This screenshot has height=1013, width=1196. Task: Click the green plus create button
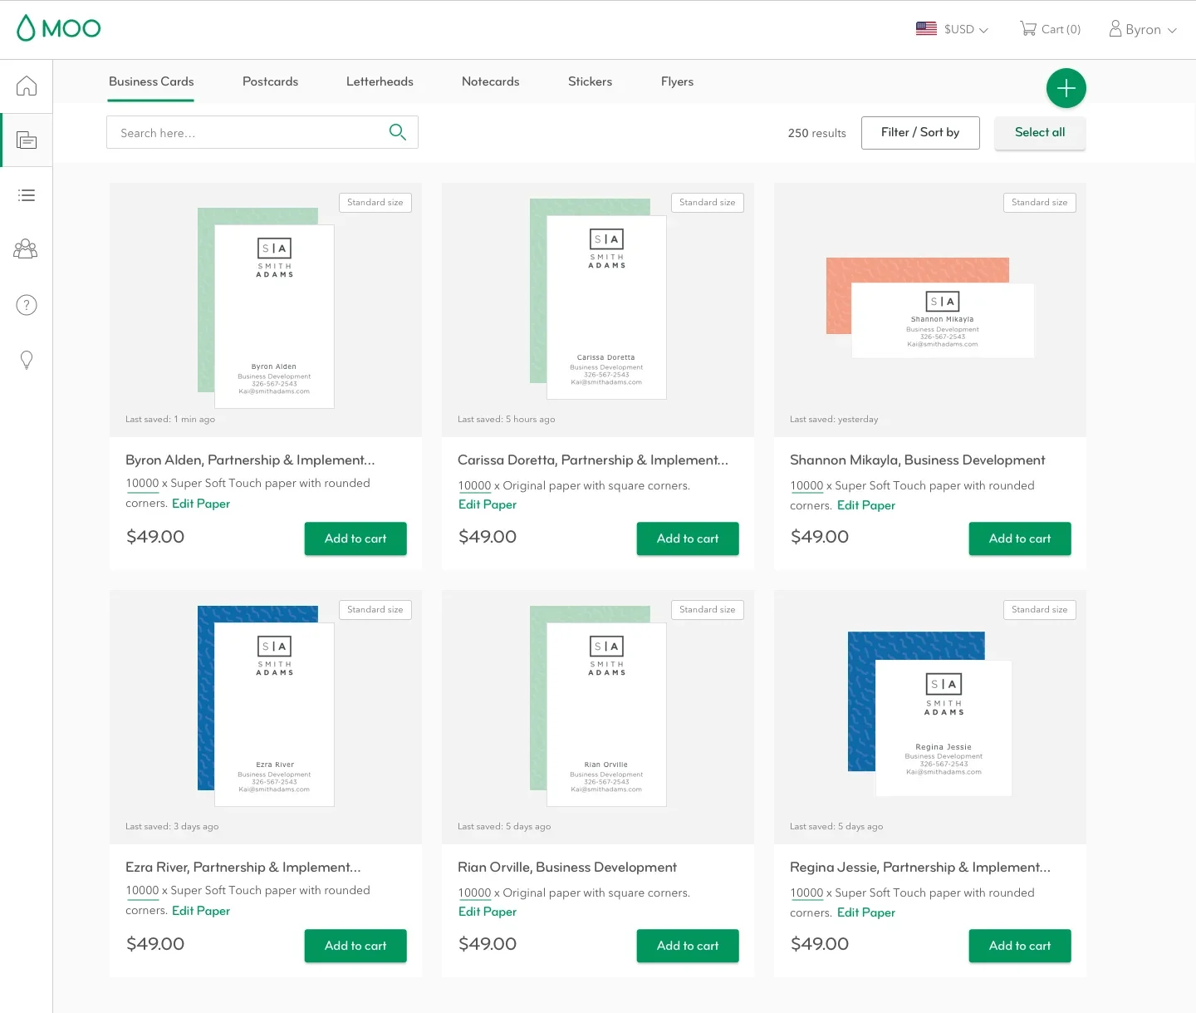coord(1066,88)
